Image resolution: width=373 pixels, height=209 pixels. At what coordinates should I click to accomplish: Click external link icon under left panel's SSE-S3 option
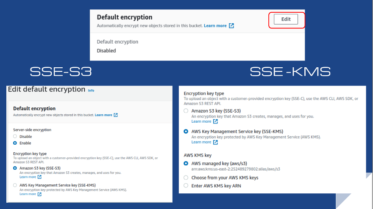tap(40, 177)
